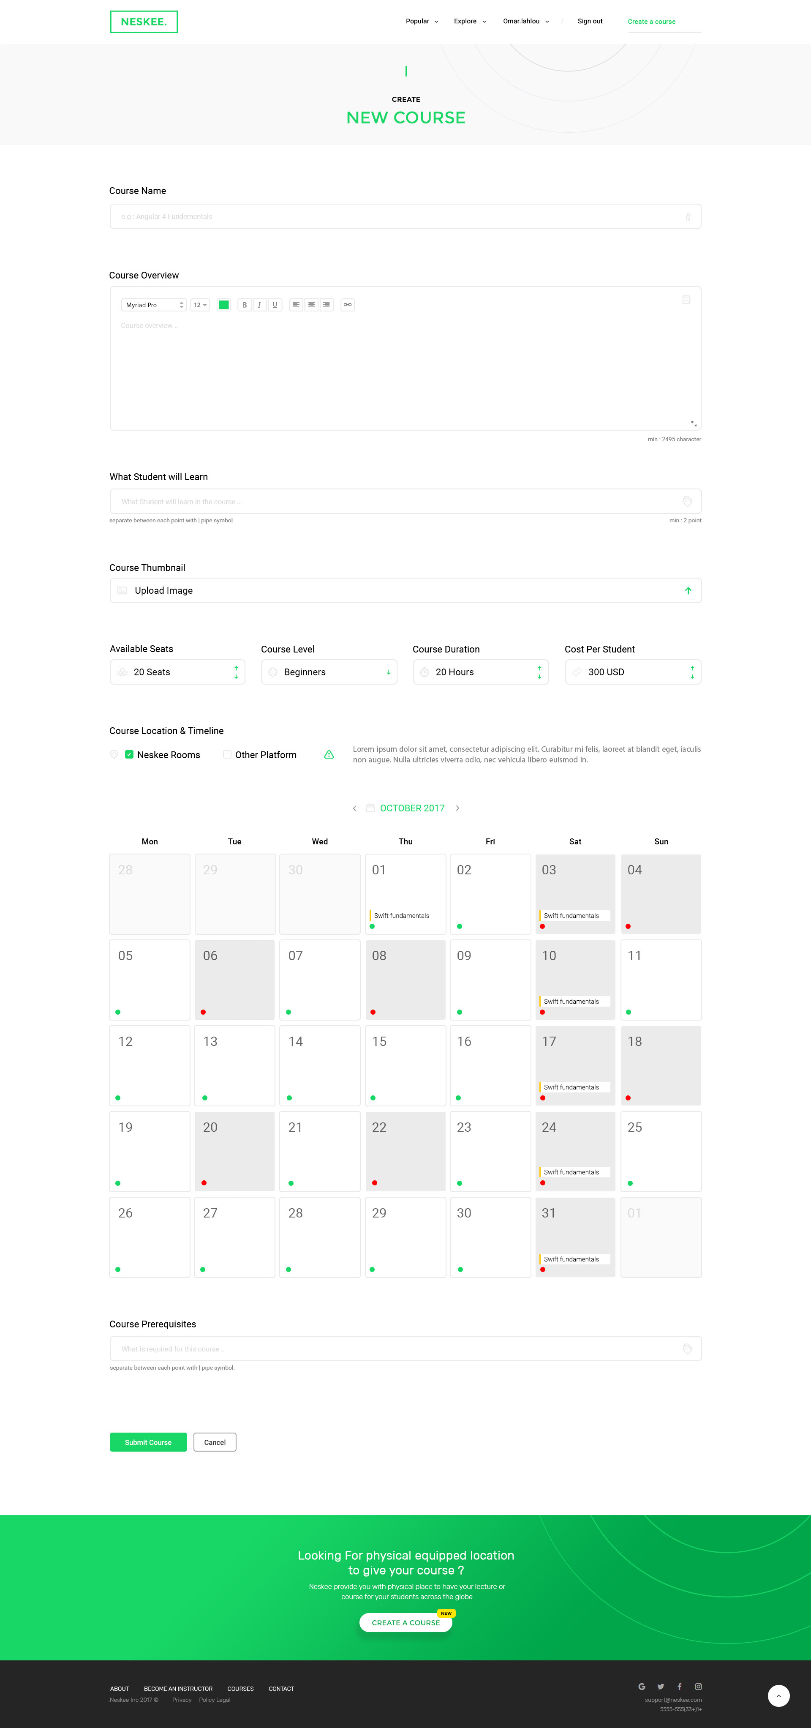811x1728 pixels.
Task: Open the Course Level Beginners dropdown
Action: pos(329,672)
